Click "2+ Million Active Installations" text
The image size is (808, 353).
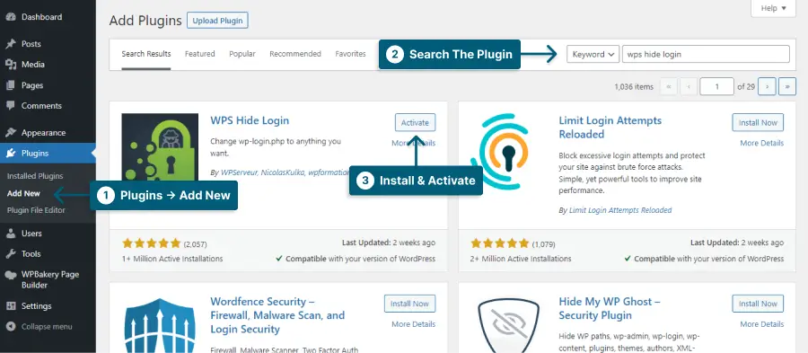[521, 259]
